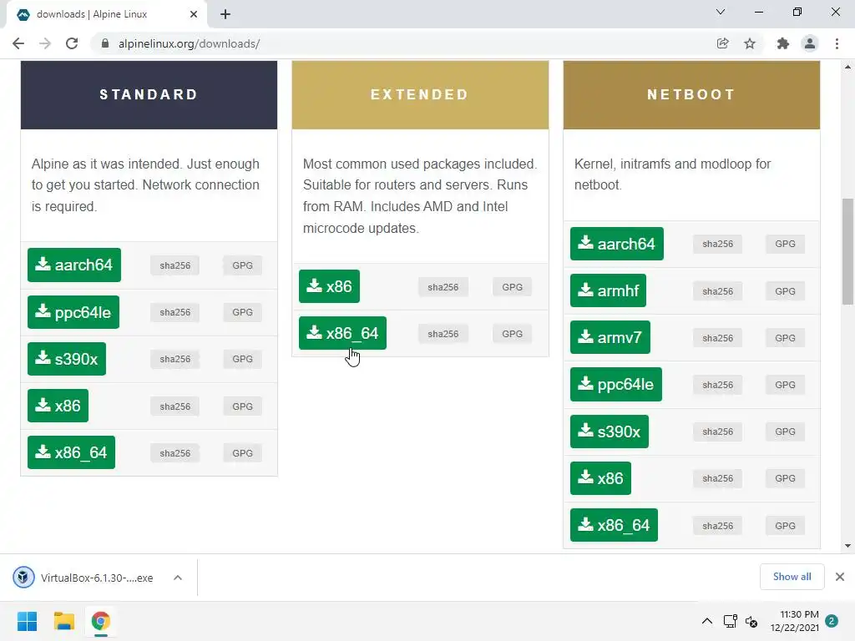The image size is (855, 641).
Task: Open File Explorer from the taskbar
Action: point(63,621)
